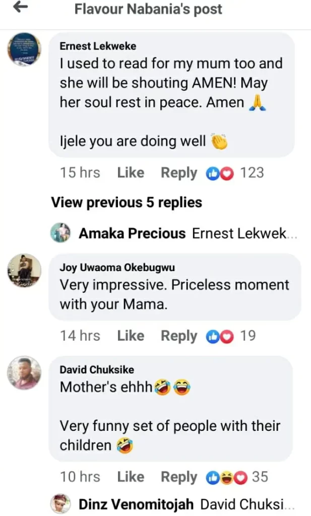Open Ernest Lekweke's profile picture
Image resolution: width=311 pixels, height=516 pixels.
tap(24, 49)
